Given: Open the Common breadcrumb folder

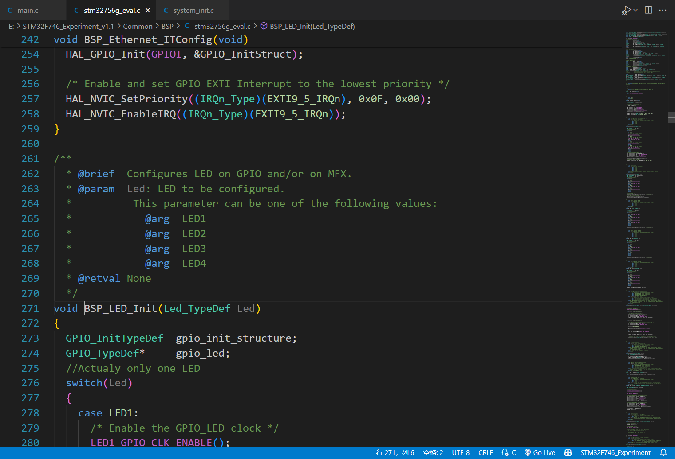Looking at the screenshot, I should (138, 27).
